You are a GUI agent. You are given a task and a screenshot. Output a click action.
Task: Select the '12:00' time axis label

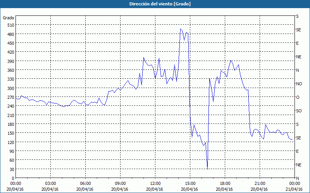point(155,184)
